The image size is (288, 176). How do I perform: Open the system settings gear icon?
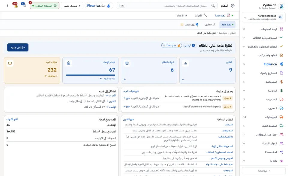232,6
